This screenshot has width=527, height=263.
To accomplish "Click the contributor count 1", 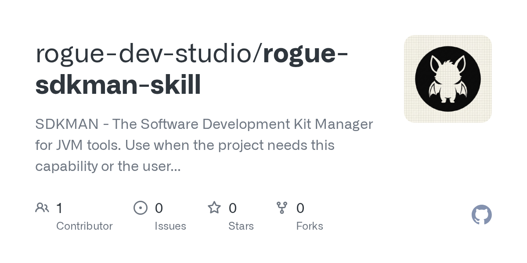I will [59, 208].
